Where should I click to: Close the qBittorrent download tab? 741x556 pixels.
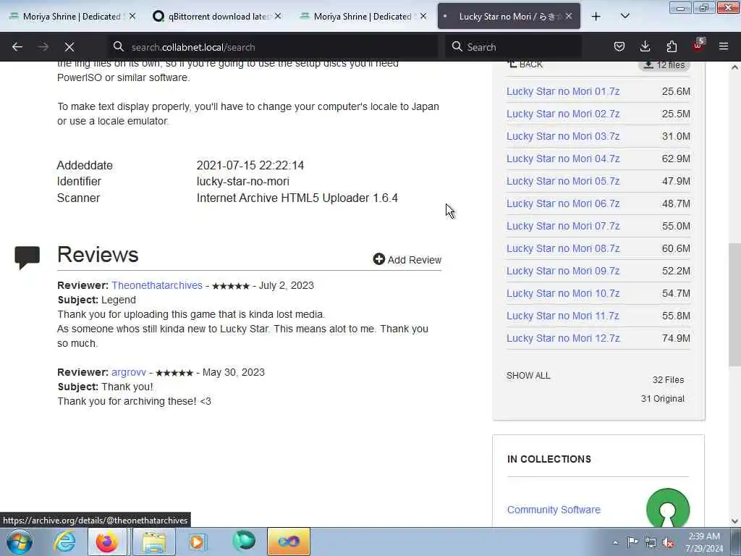(x=278, y=17)
